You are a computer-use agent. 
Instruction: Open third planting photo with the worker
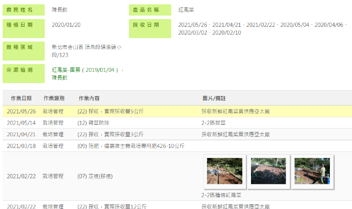pyautogui.click(x=312, y=171)
